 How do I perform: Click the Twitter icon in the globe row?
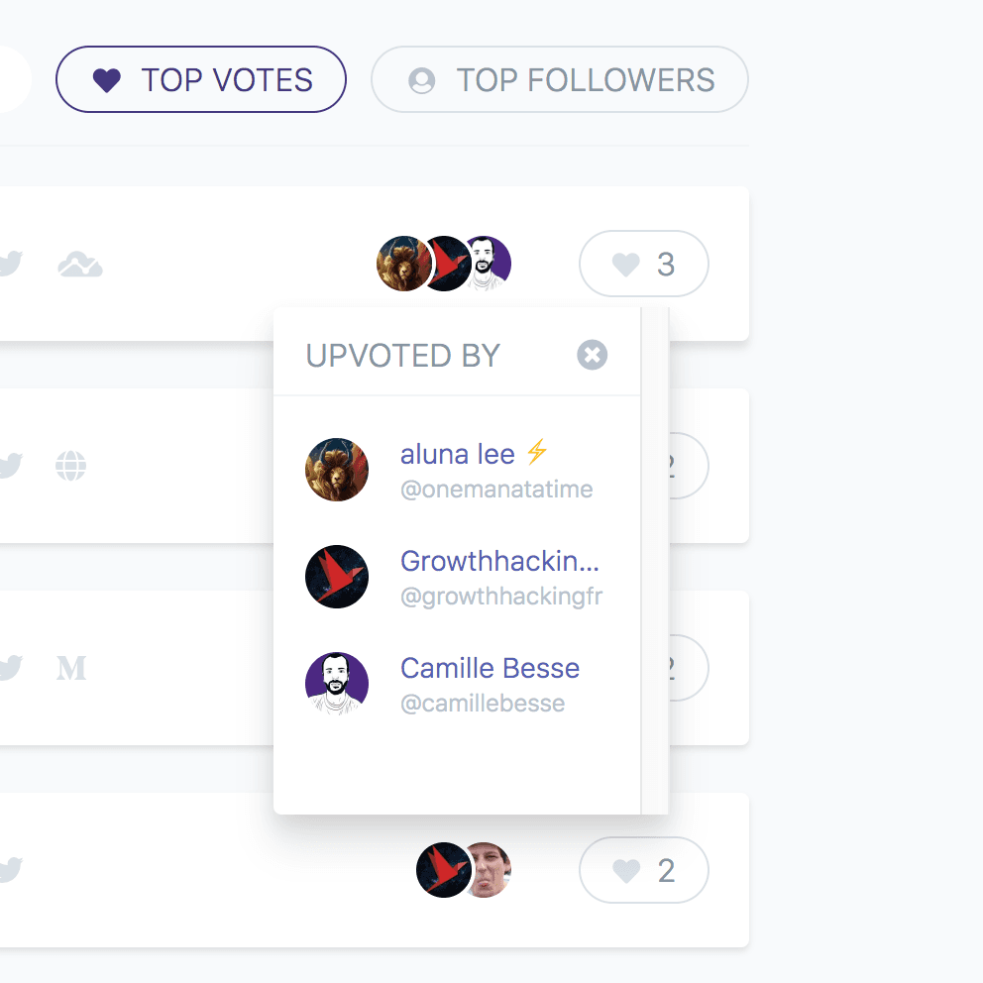[11, 466]
